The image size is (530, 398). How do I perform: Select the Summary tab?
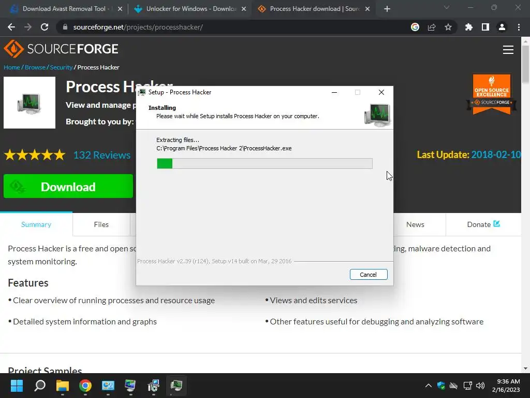coord(36,224)
